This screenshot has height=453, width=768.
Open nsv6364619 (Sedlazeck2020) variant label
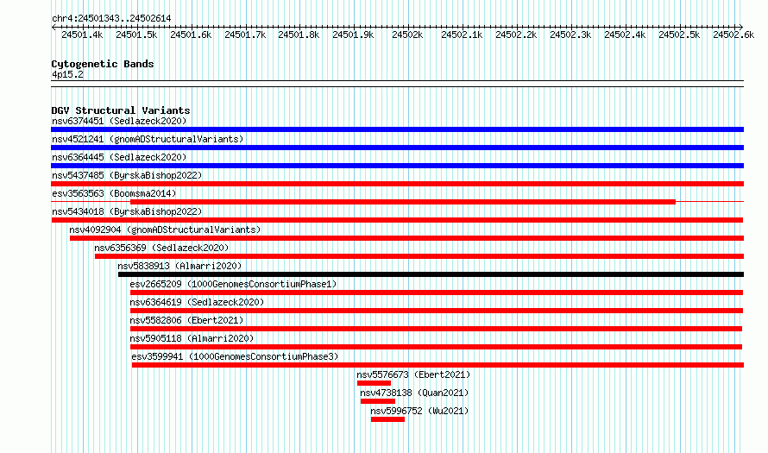tap(197, 302)
